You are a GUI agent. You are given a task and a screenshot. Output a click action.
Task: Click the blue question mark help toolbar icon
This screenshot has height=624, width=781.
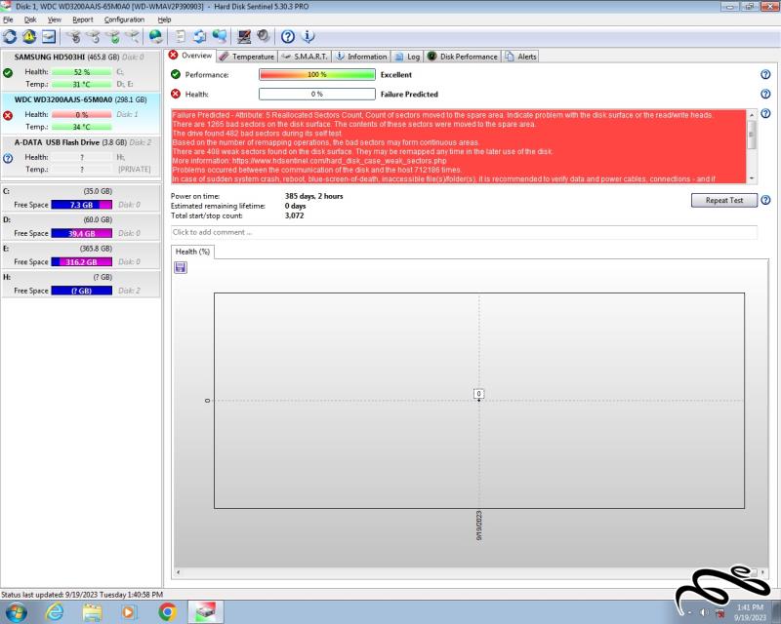[288, 36]
